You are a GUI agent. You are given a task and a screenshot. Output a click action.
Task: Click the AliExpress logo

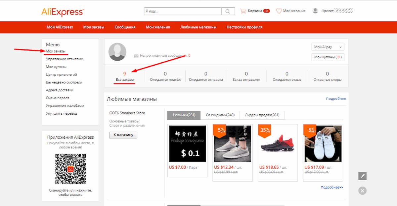tap(63, 12)
